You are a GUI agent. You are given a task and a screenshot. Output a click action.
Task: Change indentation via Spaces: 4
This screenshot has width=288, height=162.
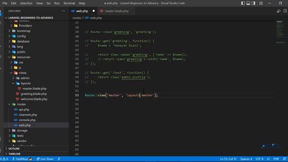point(246,159)
